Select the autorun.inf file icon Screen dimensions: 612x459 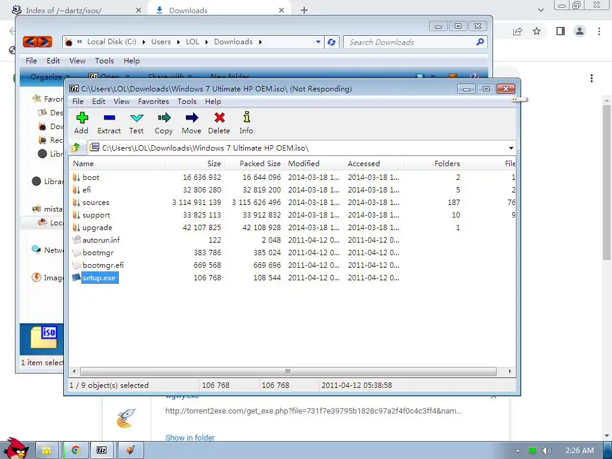76,240
